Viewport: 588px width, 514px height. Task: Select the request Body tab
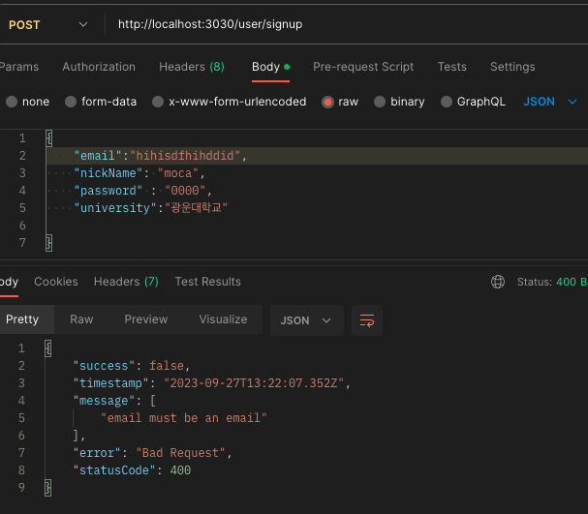[x=270, y=67]
